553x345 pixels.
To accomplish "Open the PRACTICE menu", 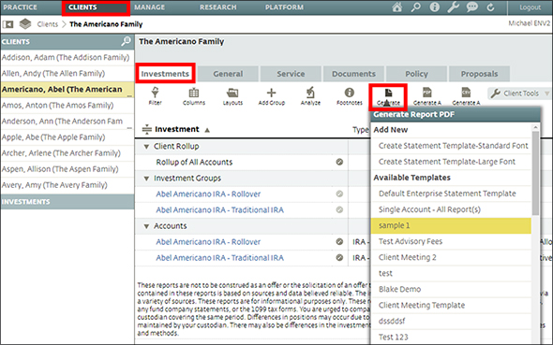I will click(20, 7).
